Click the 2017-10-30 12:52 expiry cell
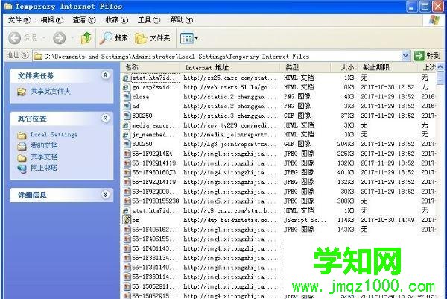The height and width of the screenshot is (299, 447). [387, 87]
